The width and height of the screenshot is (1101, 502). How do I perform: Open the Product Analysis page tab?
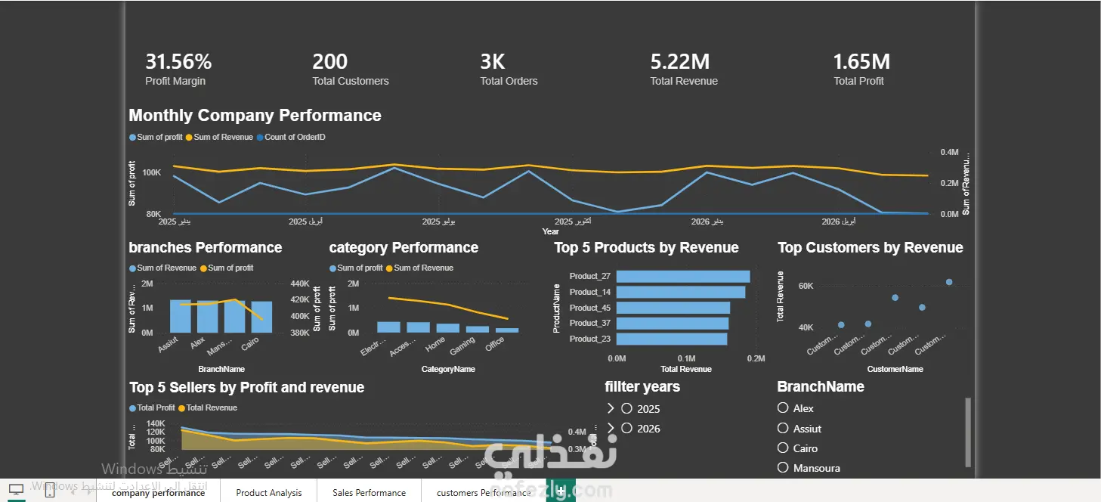point(268,492)
